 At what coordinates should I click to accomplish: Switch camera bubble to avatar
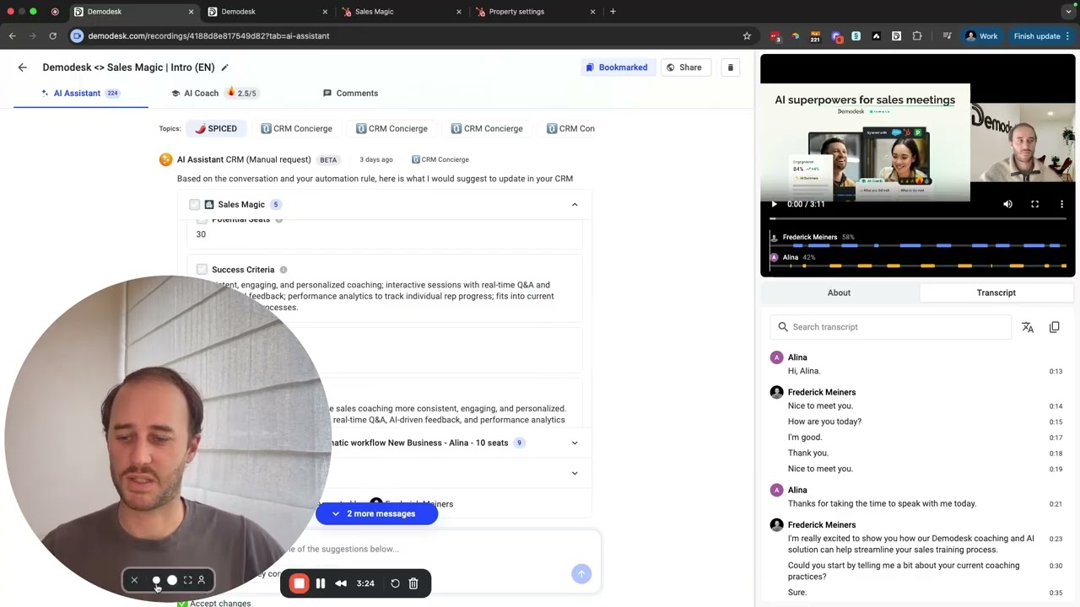click(201, 580)
